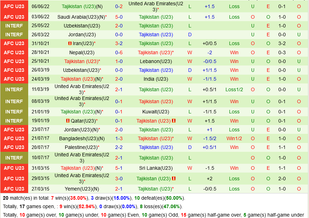Click the 2-2 score versus Palestine
The image size is (309, 218).
pos(119,147)
